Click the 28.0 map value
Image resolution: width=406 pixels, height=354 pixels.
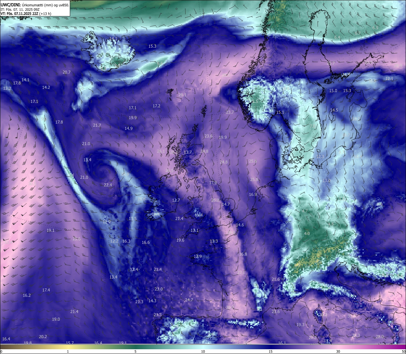[380, 337]
